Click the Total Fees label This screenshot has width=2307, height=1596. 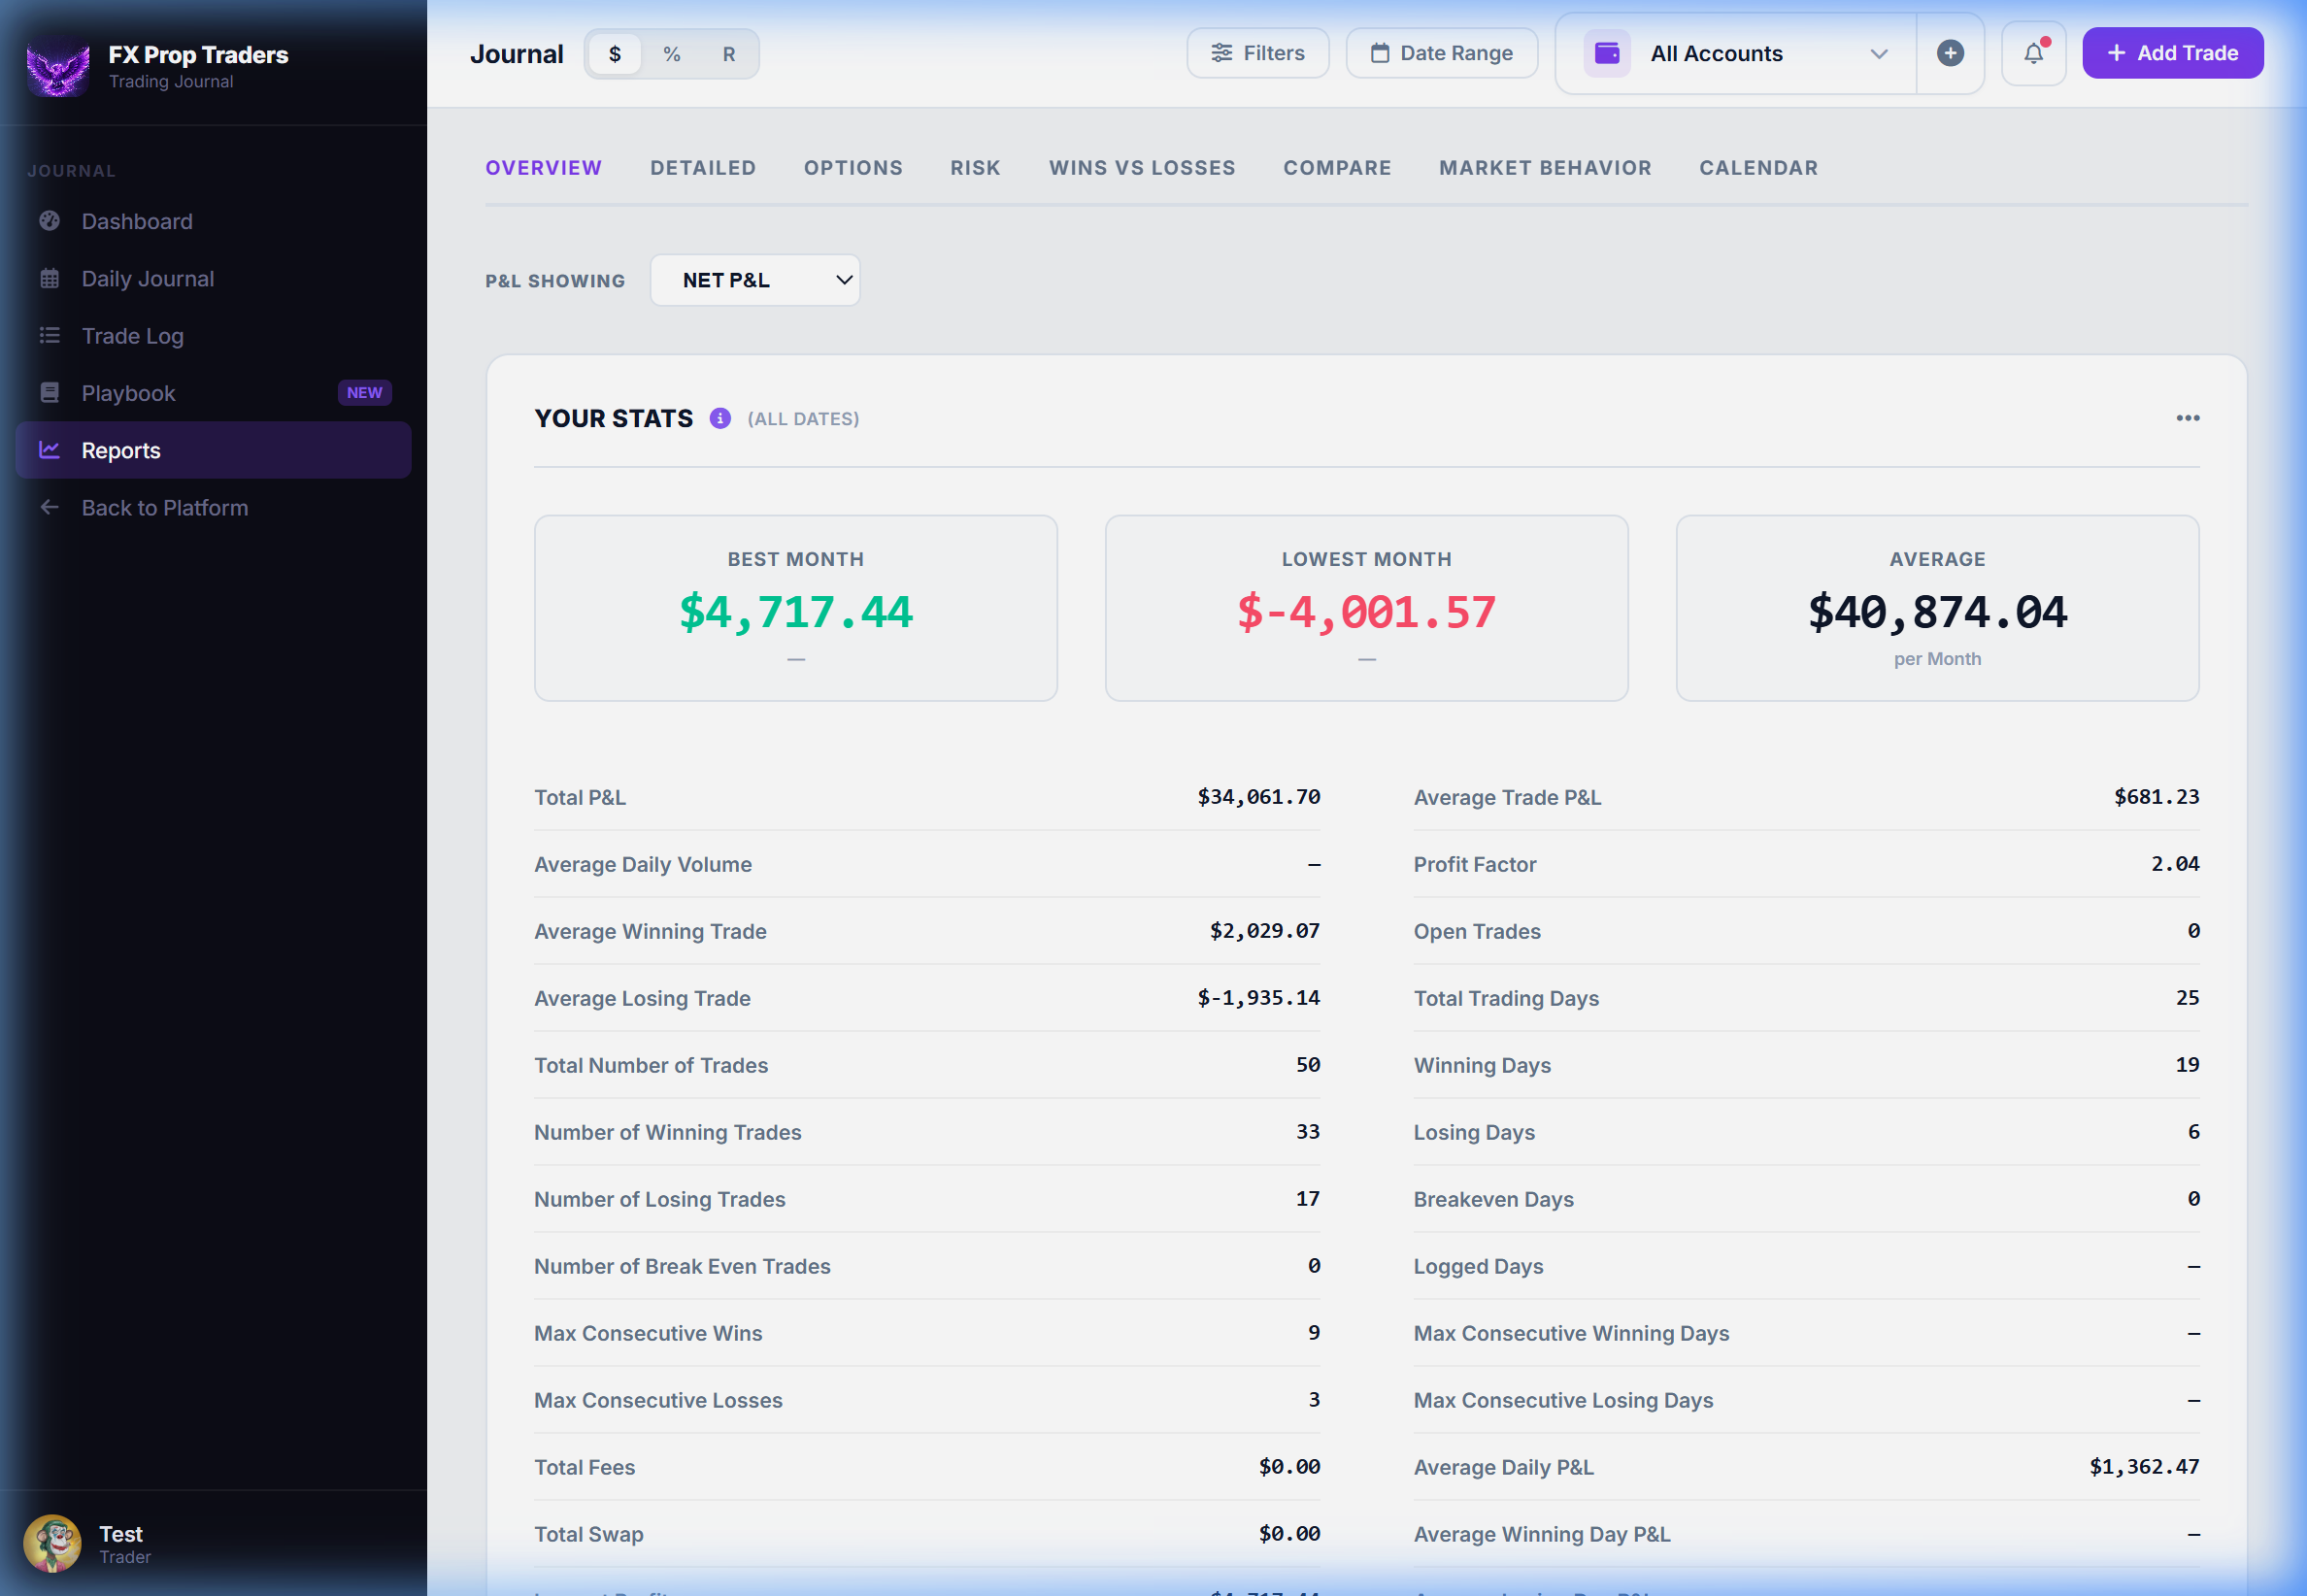pos(585,1467)
